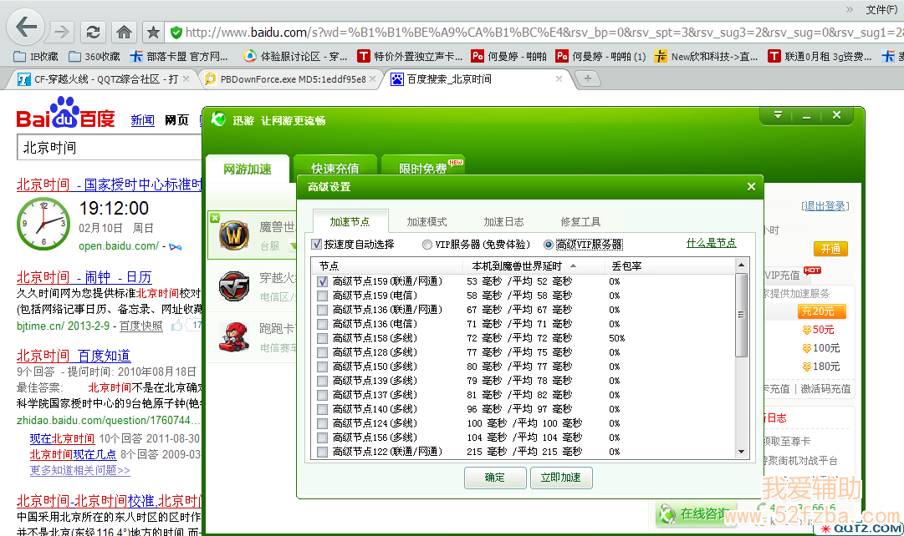Open 什么是节点 help link

[x=711, y=244]
